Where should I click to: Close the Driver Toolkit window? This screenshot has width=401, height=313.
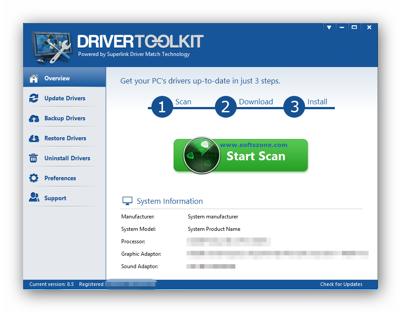click(x=369, y=27)
